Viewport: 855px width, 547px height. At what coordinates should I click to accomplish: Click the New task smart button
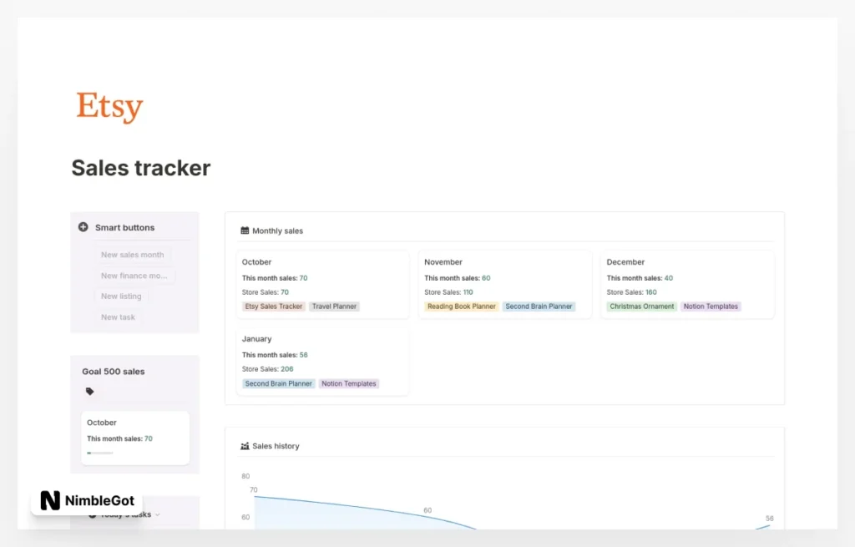point(119,317)
